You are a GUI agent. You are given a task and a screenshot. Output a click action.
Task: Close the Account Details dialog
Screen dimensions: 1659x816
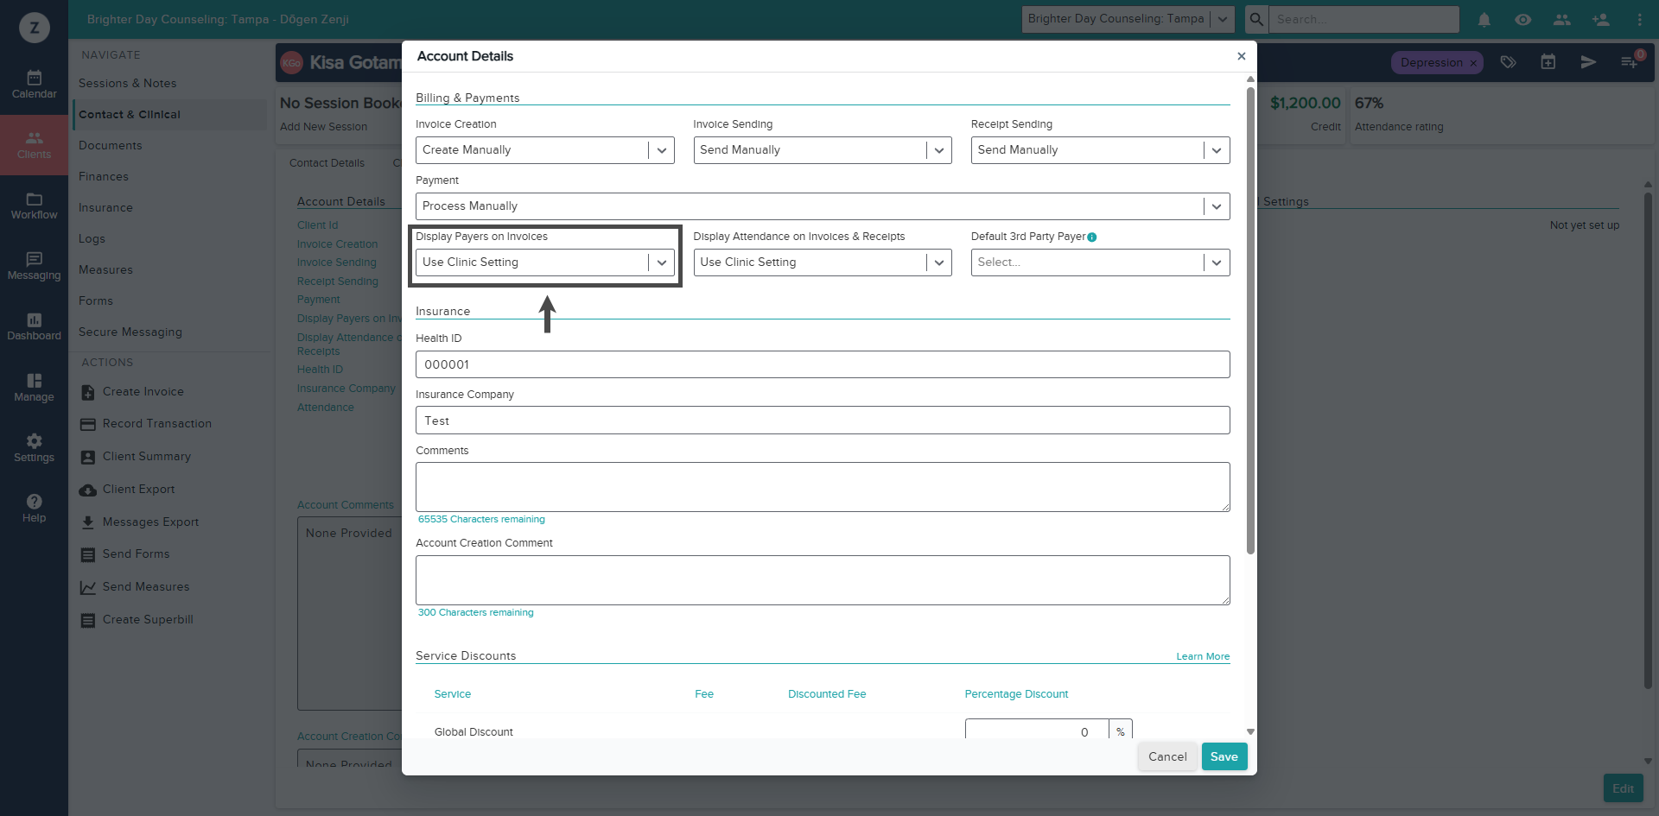click(x=1242, y=56)
